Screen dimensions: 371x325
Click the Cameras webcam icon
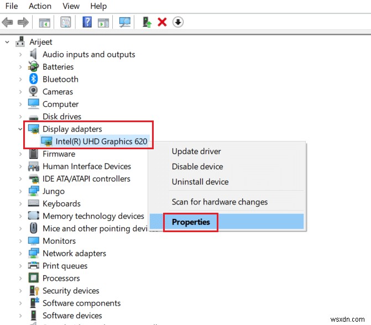coord(33,91)
